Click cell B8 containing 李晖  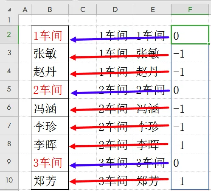click(50, 144)
